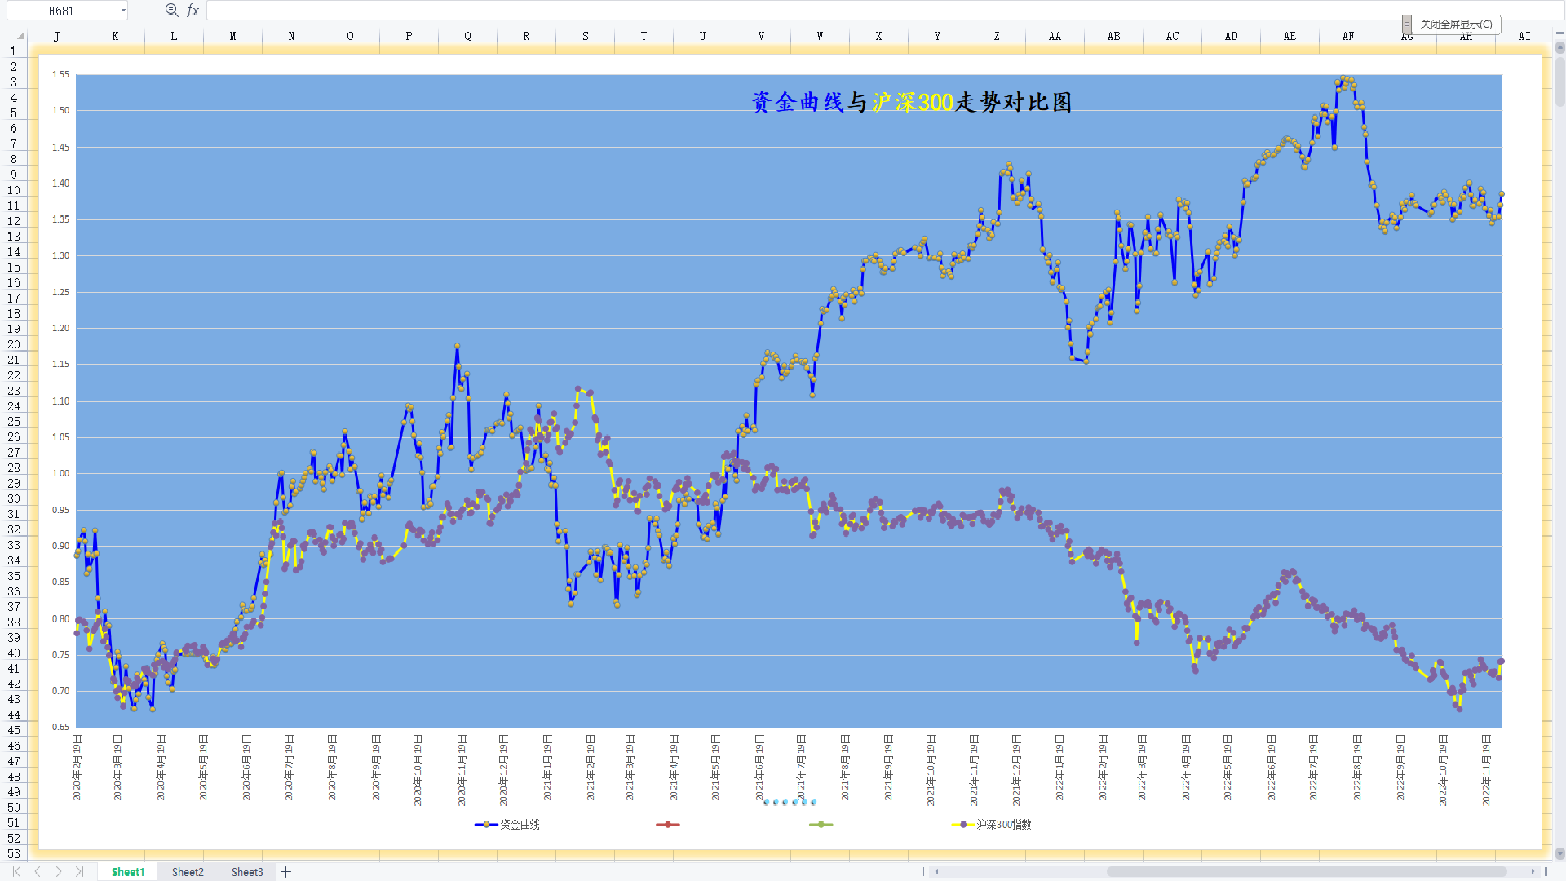
Task: Select row 1 header
Action: pos(14,51)
